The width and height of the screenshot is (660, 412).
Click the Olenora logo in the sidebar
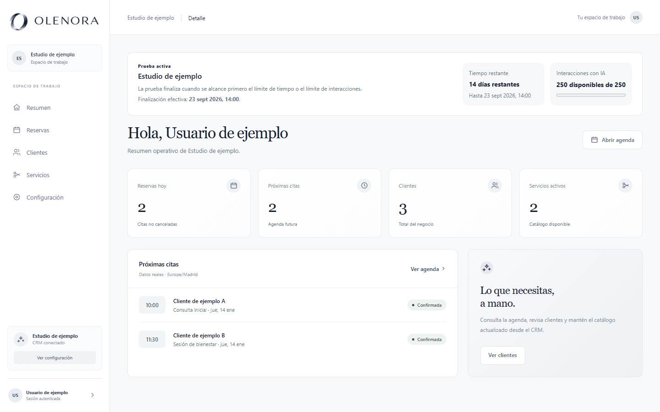55,21
